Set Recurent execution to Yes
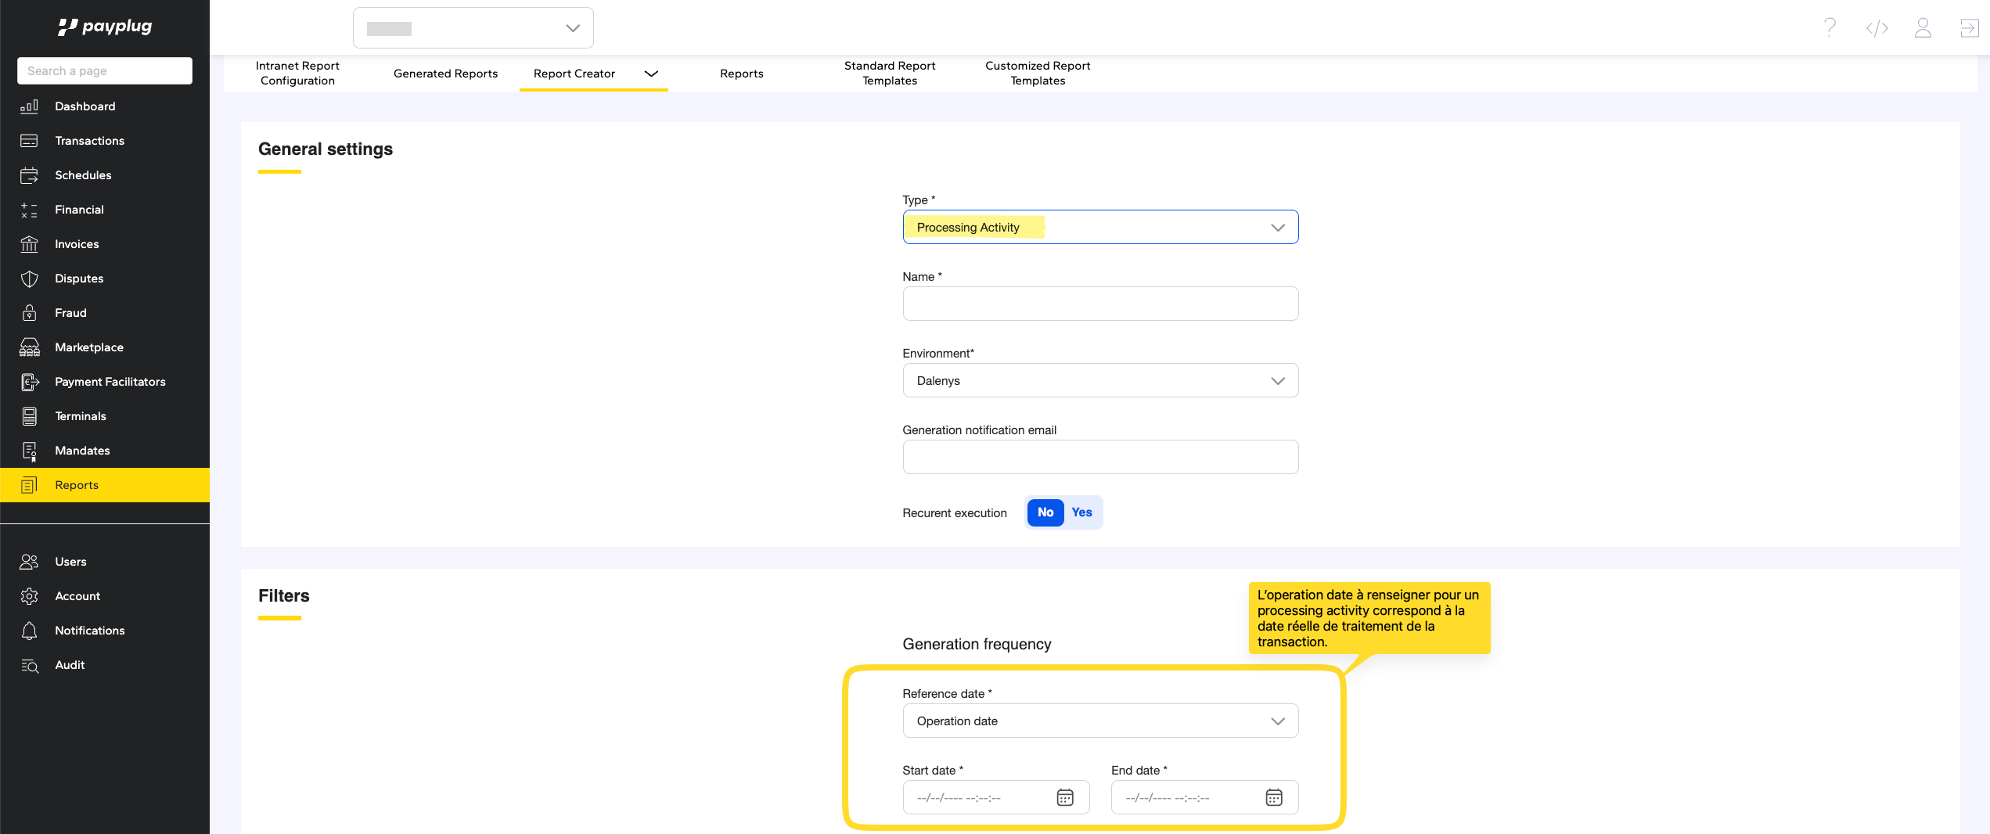 click(1081, 512)
